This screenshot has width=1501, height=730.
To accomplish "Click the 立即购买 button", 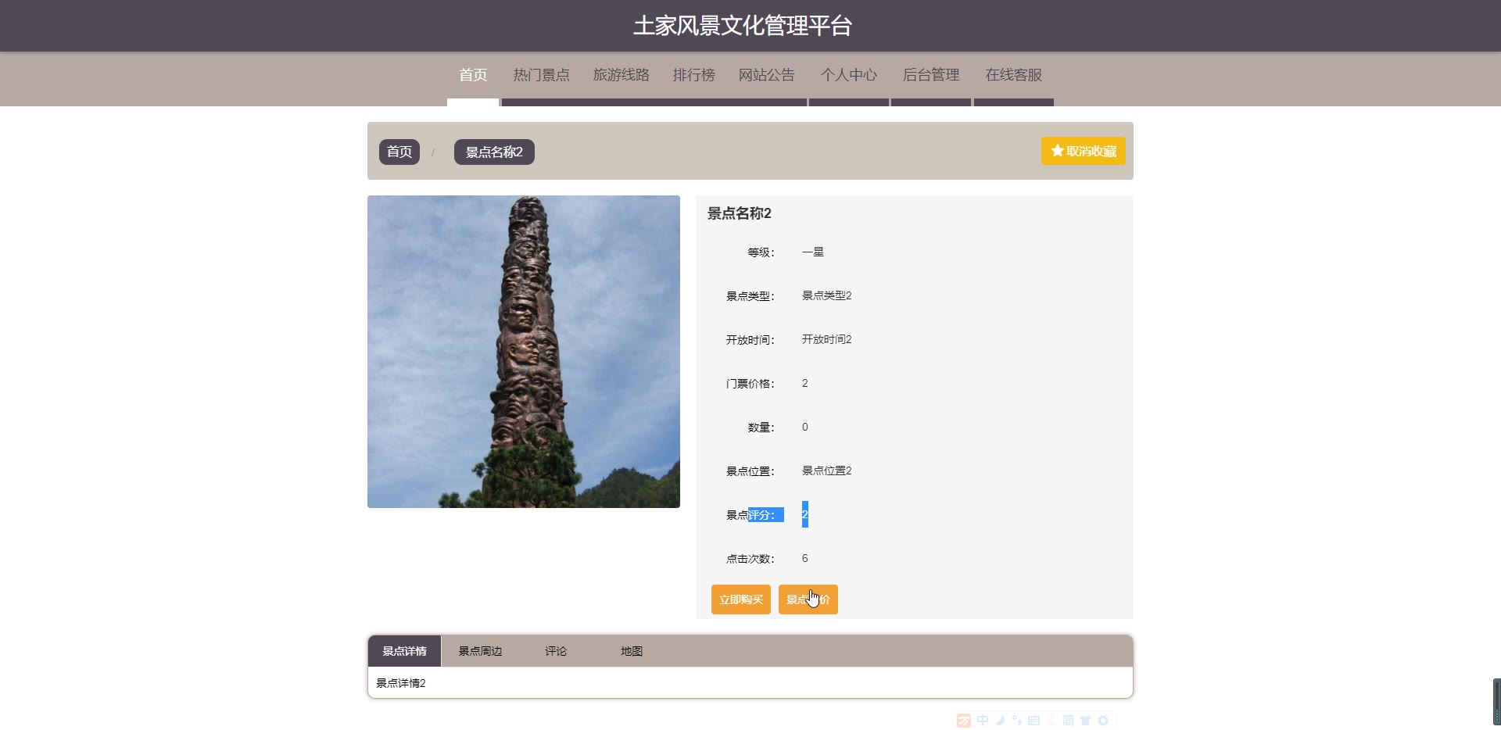I will click(x=741, y=599).
